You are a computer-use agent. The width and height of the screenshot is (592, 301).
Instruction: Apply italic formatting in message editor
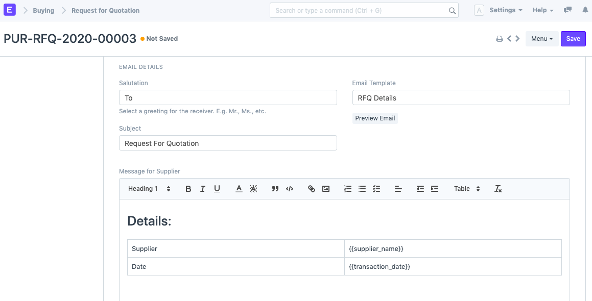click(202, 189)
